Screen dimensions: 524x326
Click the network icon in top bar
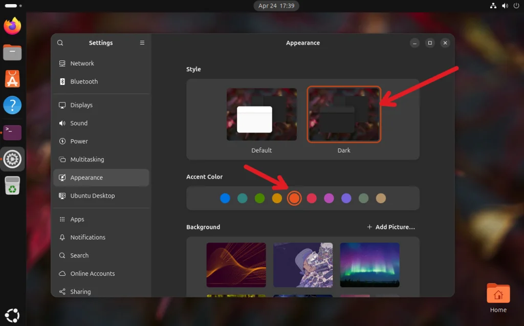pos(493,6)
